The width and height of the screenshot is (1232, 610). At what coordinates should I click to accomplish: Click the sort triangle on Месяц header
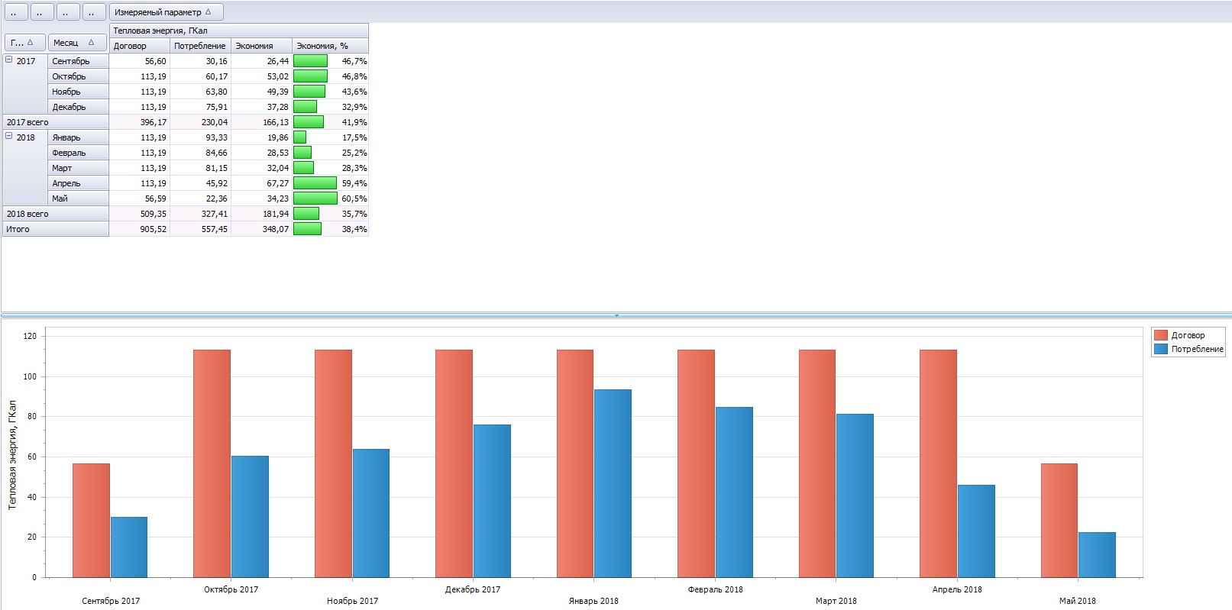pos(91,43)
